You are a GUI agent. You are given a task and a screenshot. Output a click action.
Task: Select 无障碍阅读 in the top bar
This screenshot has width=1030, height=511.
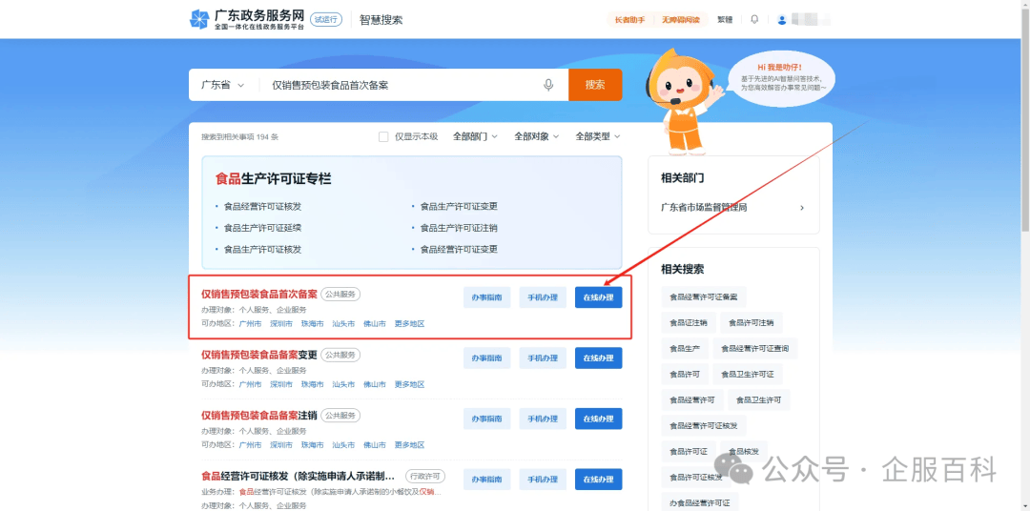(681, 20)
